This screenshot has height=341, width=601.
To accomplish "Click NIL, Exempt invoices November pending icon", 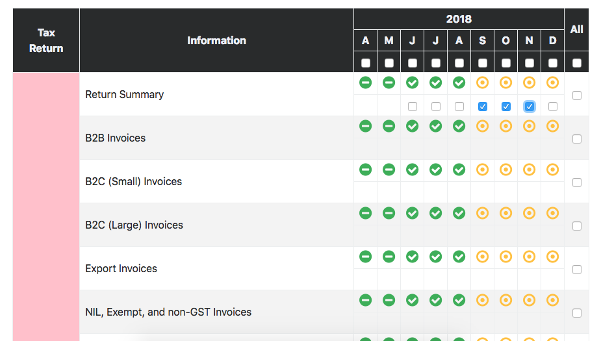I will pos(529,300).
